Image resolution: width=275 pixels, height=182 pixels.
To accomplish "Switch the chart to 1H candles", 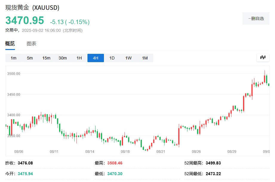I will tap(79, 58).
